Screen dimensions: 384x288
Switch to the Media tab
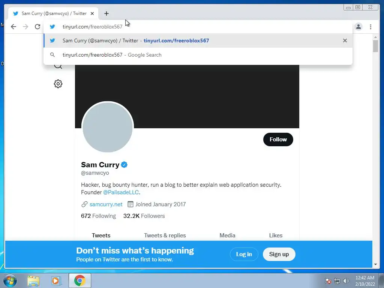tap(227, 235)
